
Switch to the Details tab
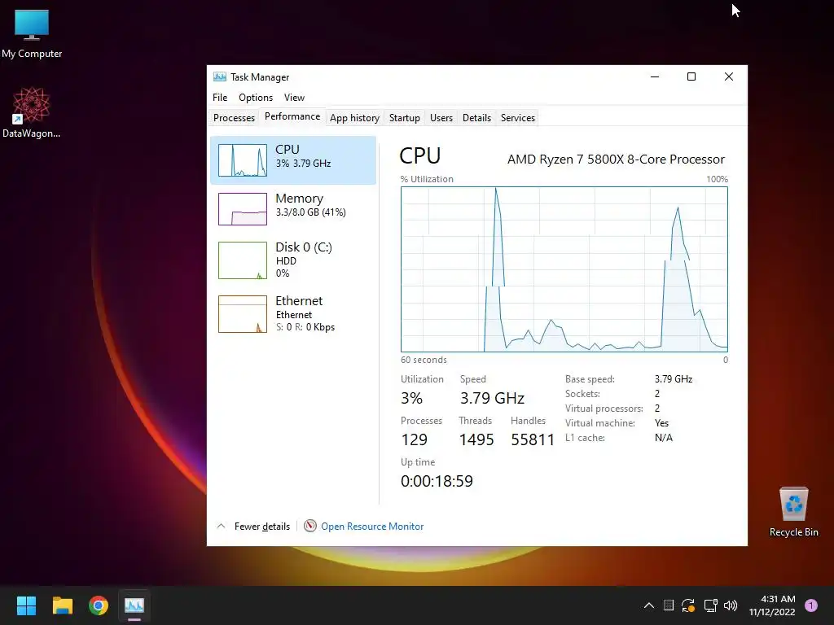point(476,117)
